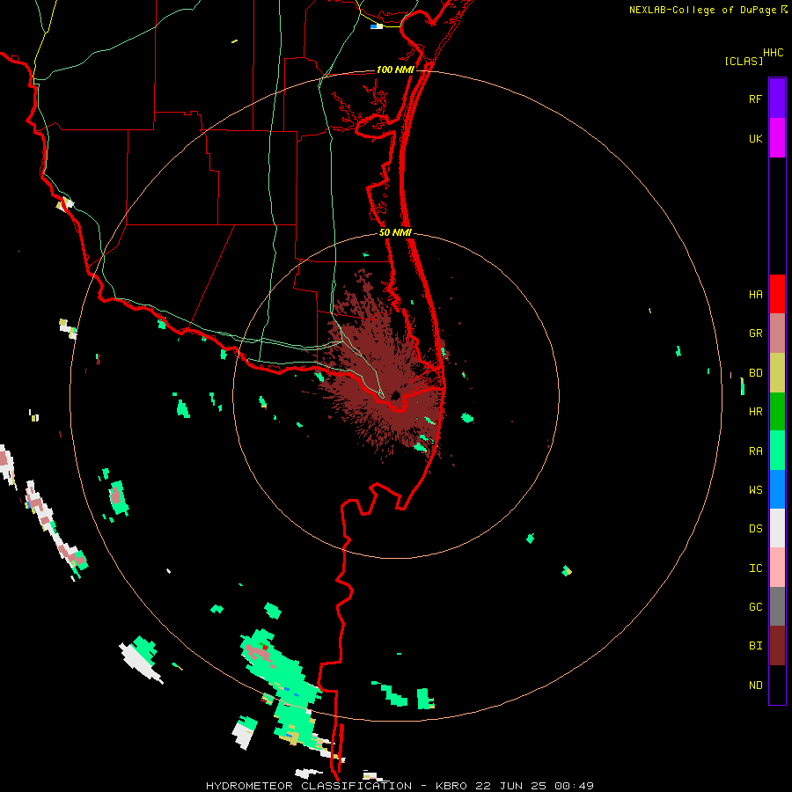Click the HR legend label
Image resolution: width=792 pixels, height=792 pixels.
[x=755, y=412]
